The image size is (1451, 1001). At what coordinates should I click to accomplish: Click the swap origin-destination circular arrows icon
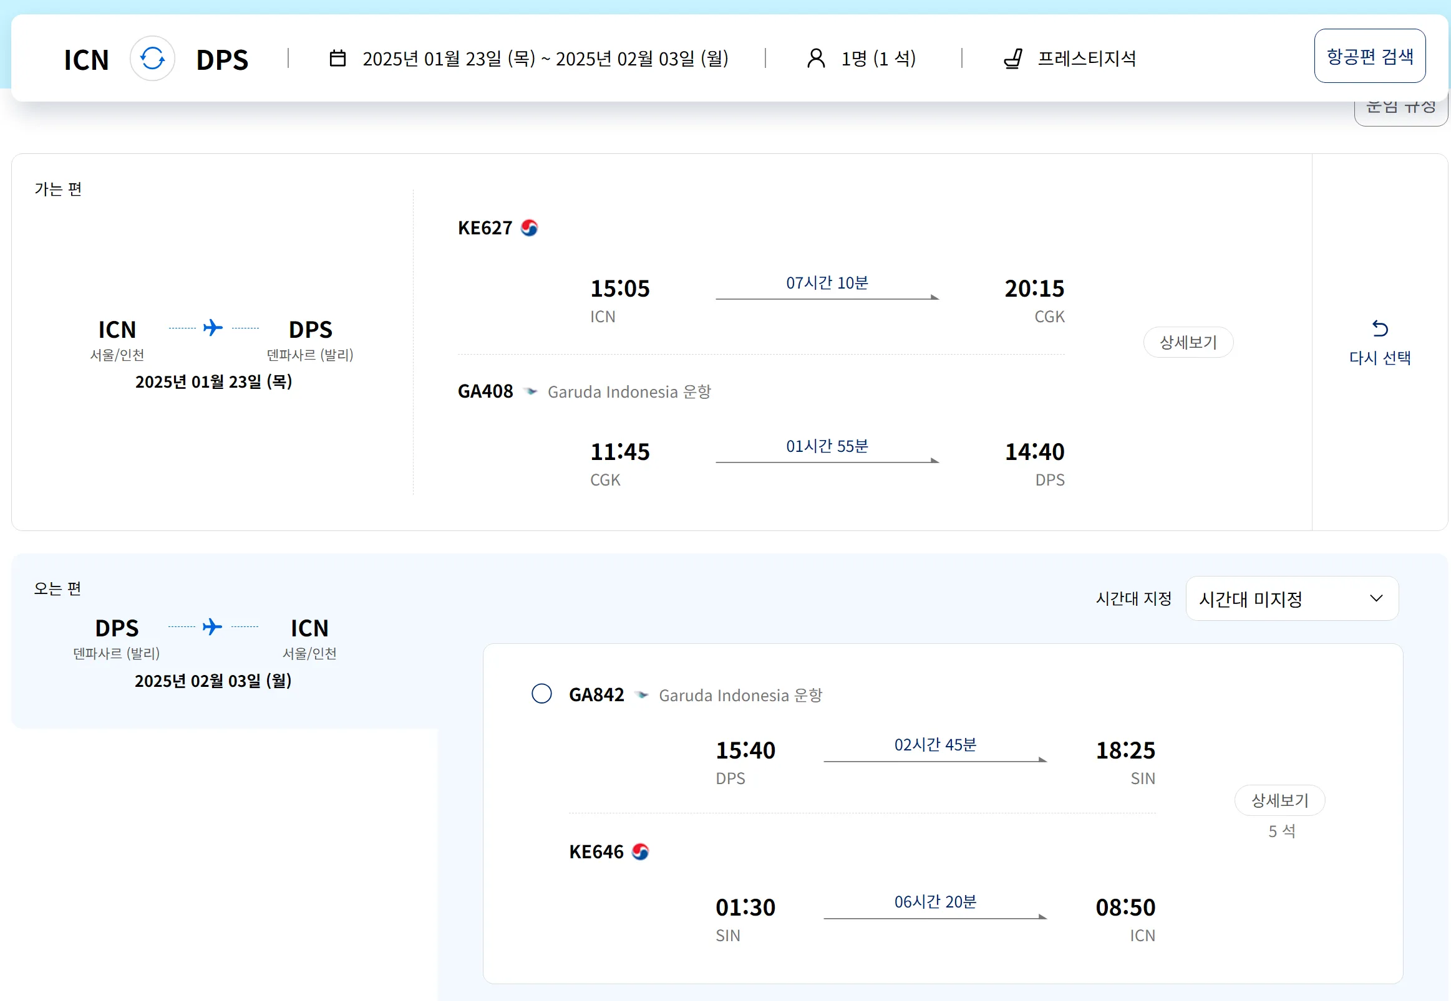[152, 59]
